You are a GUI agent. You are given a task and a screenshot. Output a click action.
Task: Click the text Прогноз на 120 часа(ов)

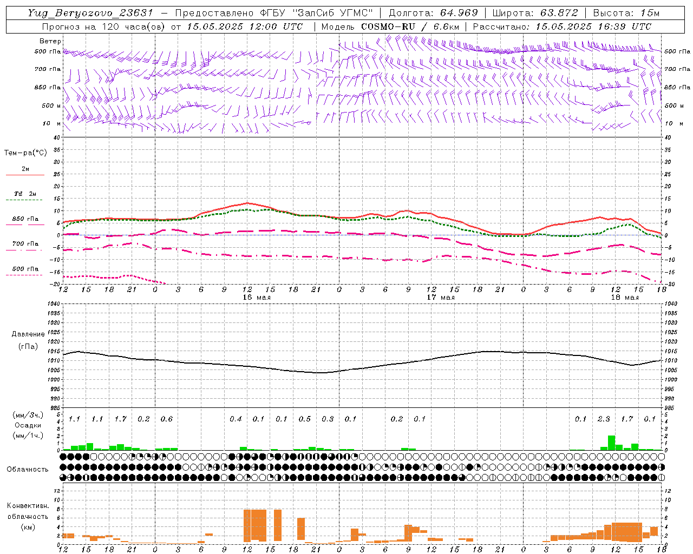pos(104,27)
